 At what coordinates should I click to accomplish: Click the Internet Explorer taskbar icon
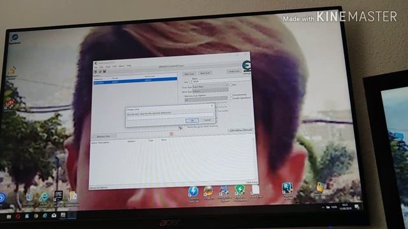tap(45, 216)
